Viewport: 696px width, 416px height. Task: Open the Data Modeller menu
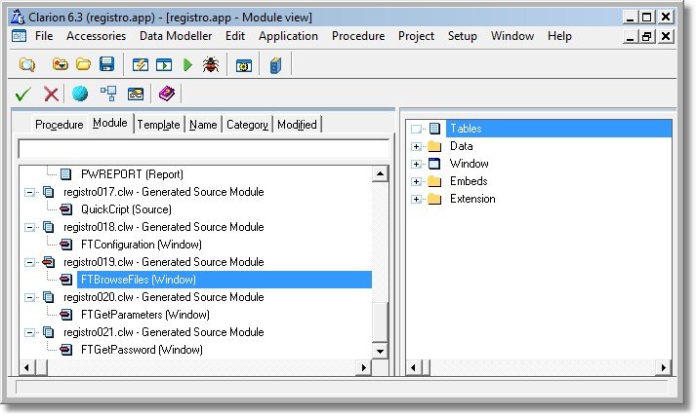pyautogui.click(x=176, y=36)
